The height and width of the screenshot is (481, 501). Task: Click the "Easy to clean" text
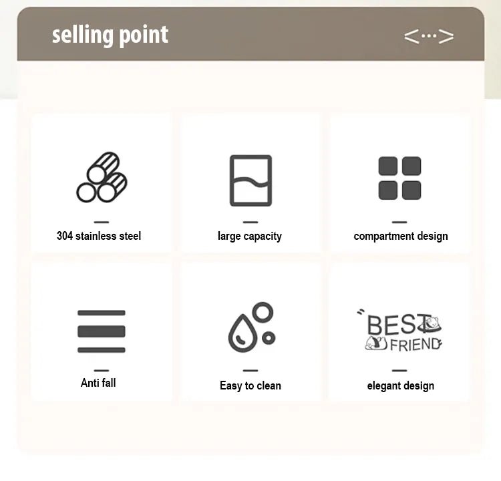(x=251, y=385)
